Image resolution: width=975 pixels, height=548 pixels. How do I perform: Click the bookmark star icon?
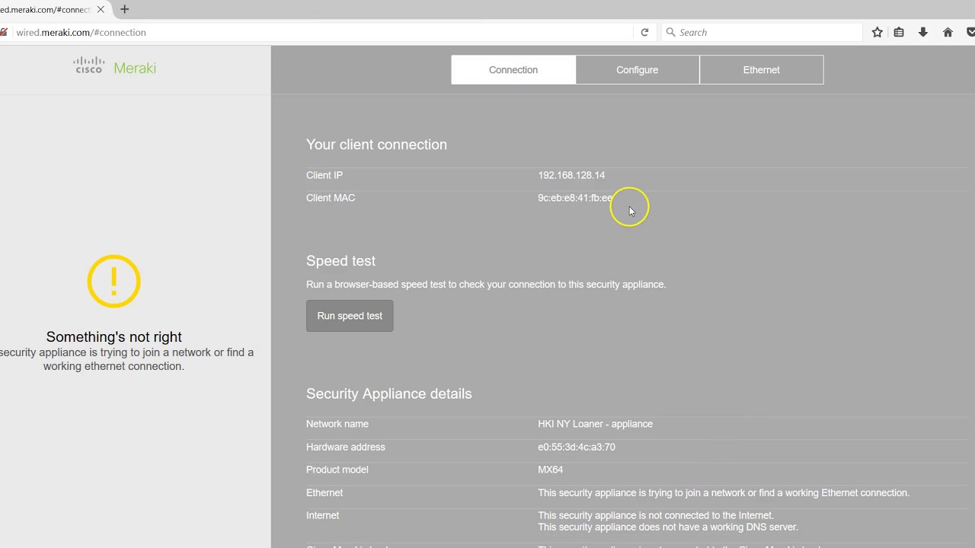click(877, 32)
